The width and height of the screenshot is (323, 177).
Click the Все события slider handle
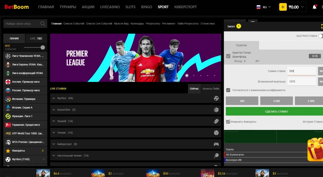click(x=43, y=47)
